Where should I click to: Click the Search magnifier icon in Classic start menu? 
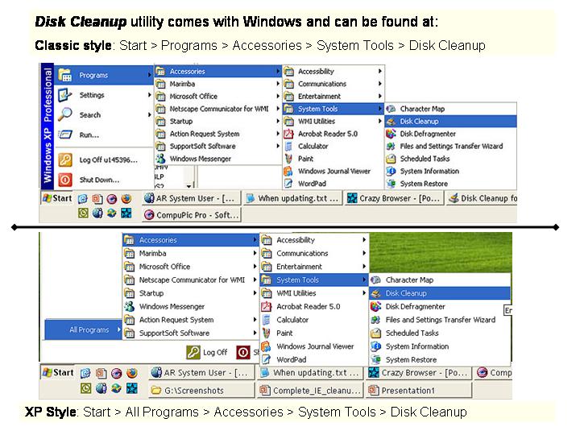click(x=64, y=114)
